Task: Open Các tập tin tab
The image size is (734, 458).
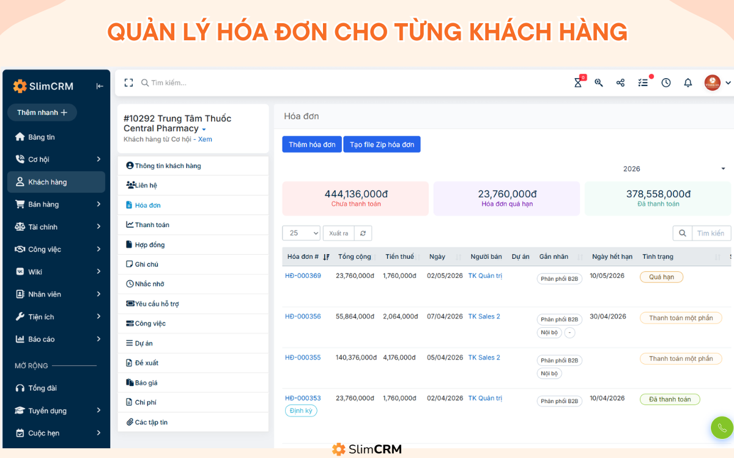Action: coord(193,422)
